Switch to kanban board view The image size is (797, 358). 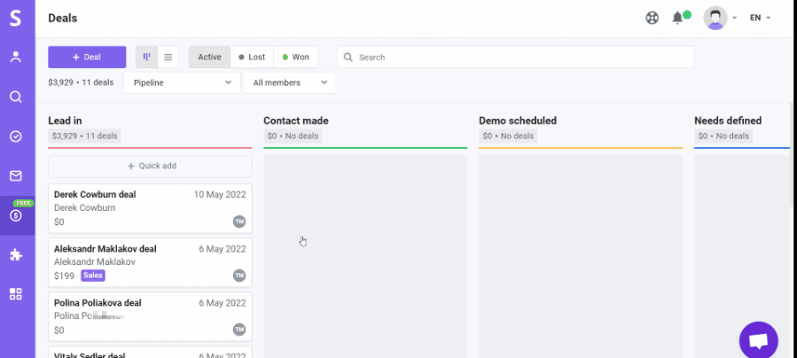pyautogui.click(x=146, y=57)
